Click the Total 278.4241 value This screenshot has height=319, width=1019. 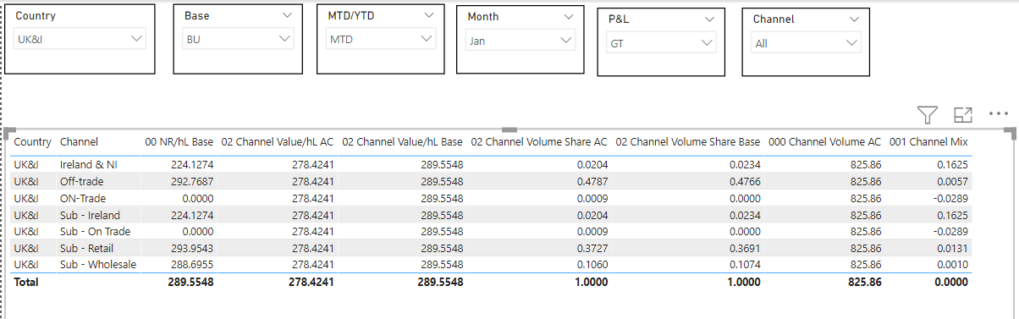(311, 282)
